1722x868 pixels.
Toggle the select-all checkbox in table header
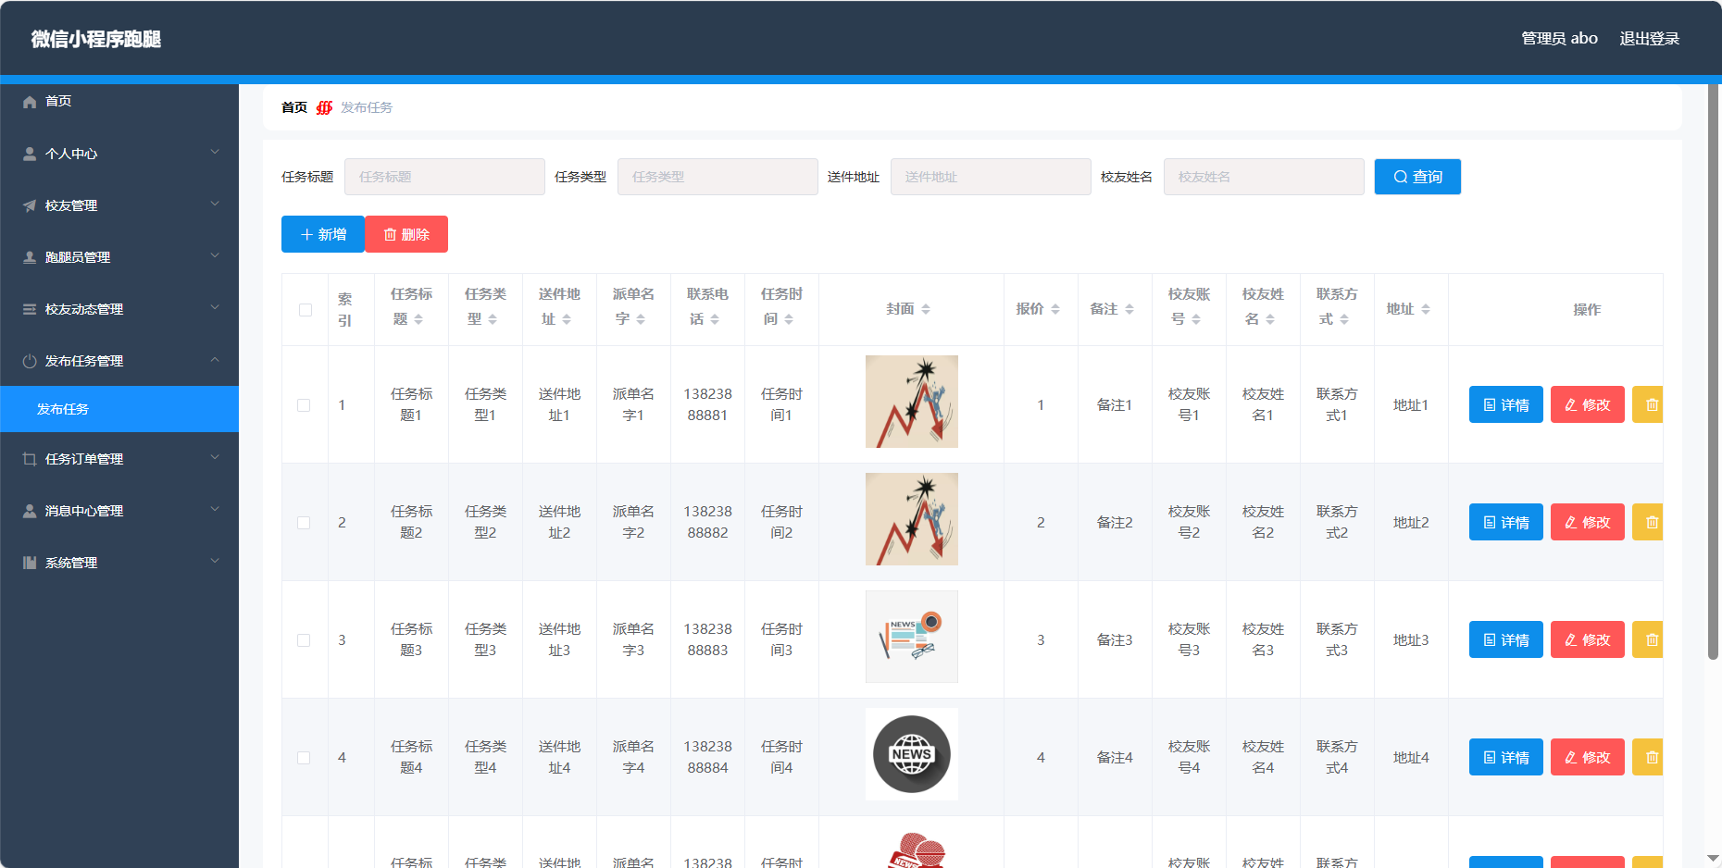tap(306, 310)
